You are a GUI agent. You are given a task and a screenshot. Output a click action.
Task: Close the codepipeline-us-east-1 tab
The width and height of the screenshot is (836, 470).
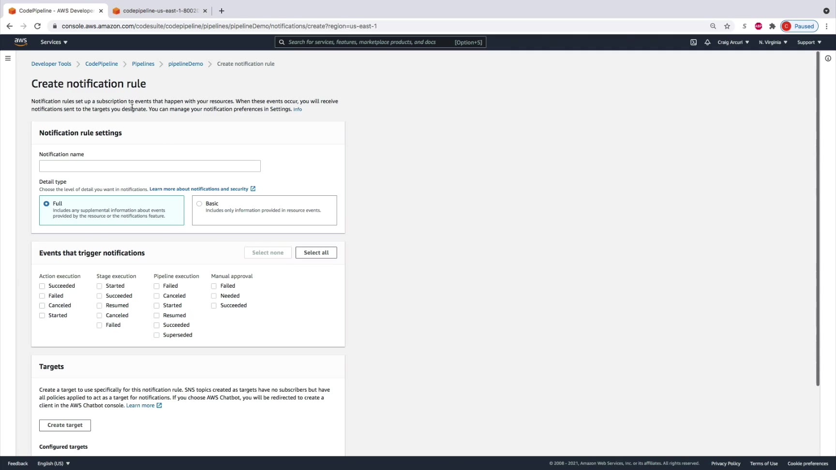(205, 11)
